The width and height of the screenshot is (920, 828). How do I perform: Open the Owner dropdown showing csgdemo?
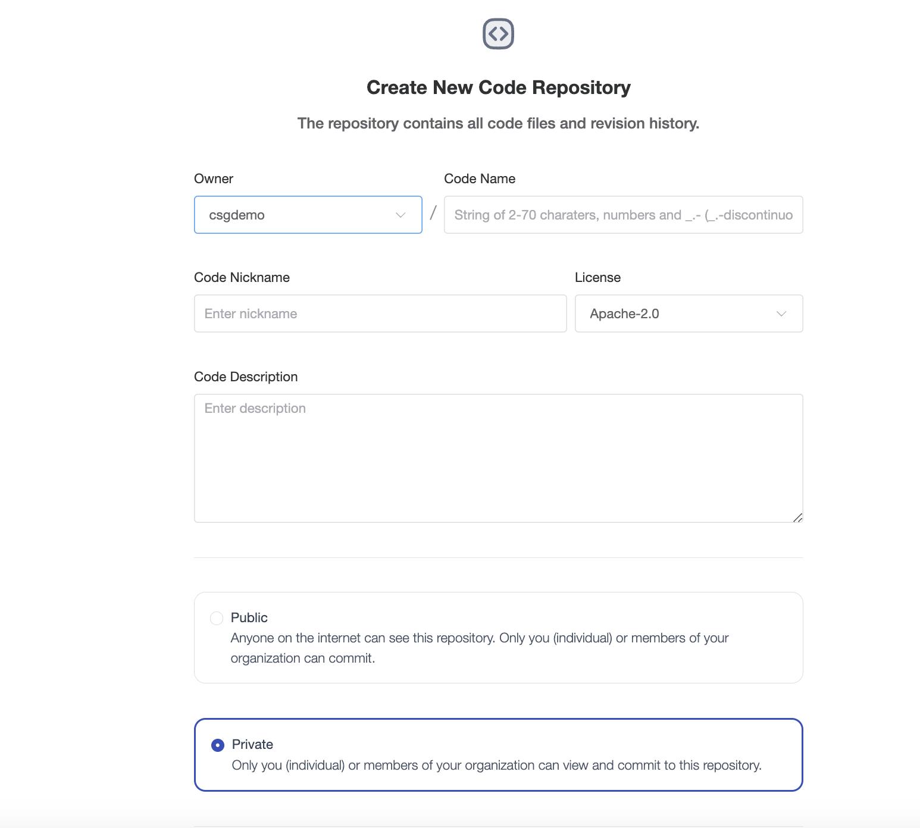pyautogui.click(x=308, y=215)
